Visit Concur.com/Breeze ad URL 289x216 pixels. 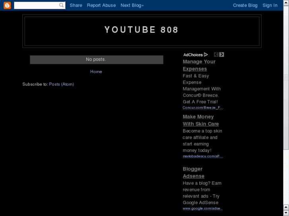coord(203,107)
